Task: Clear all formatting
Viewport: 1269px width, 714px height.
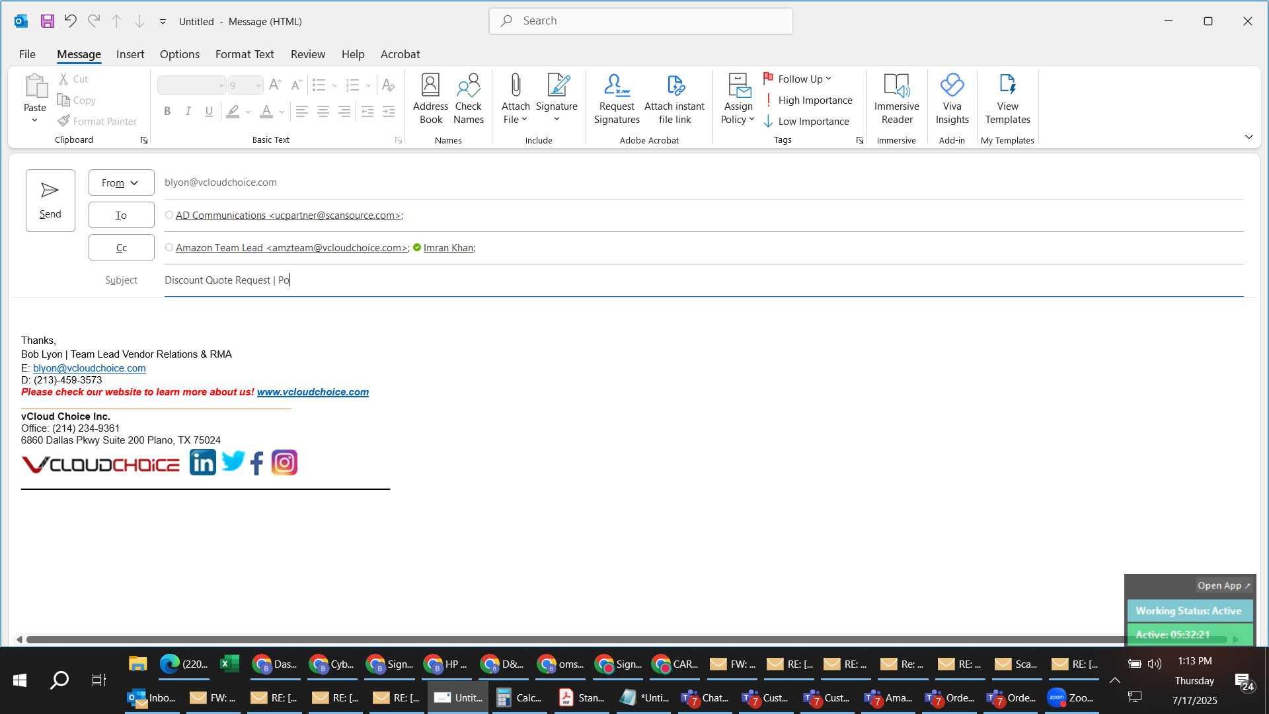Action: 389,85
